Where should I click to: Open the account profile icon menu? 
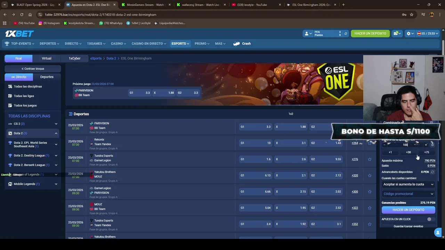[x=308, y=34]
